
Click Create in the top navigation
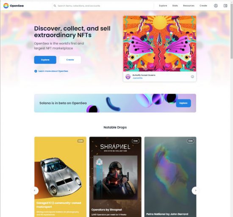[x=203, y=6]
